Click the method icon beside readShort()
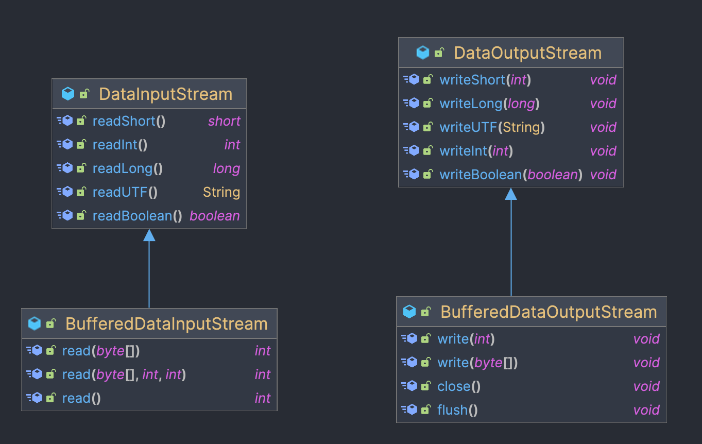Image resolution: width=702 pixels, height=444 pixels. tap(64, 121)
